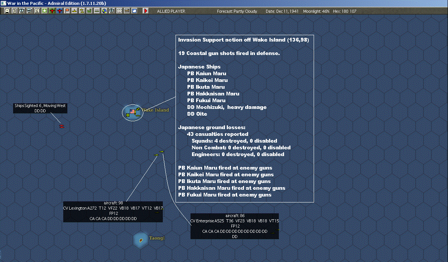Click 'aircraft: 98' text in Lexington box

(113, 203)
